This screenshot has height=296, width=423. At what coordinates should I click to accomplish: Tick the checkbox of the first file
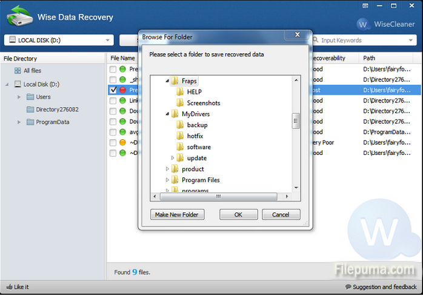[x=113, y=70]
